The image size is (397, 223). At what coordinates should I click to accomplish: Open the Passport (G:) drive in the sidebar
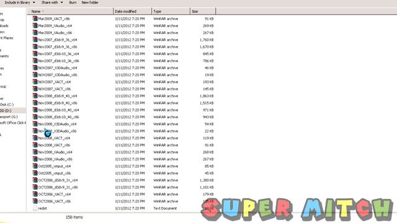coord(9,116)
